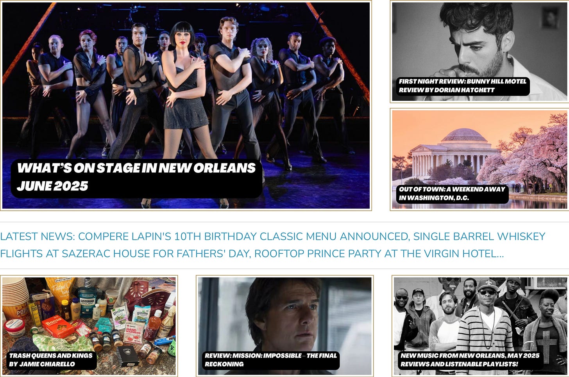Click "Review: Mission: Impossible – The Final Reckoning" caption
569x377 pixels.
(270, 360)
